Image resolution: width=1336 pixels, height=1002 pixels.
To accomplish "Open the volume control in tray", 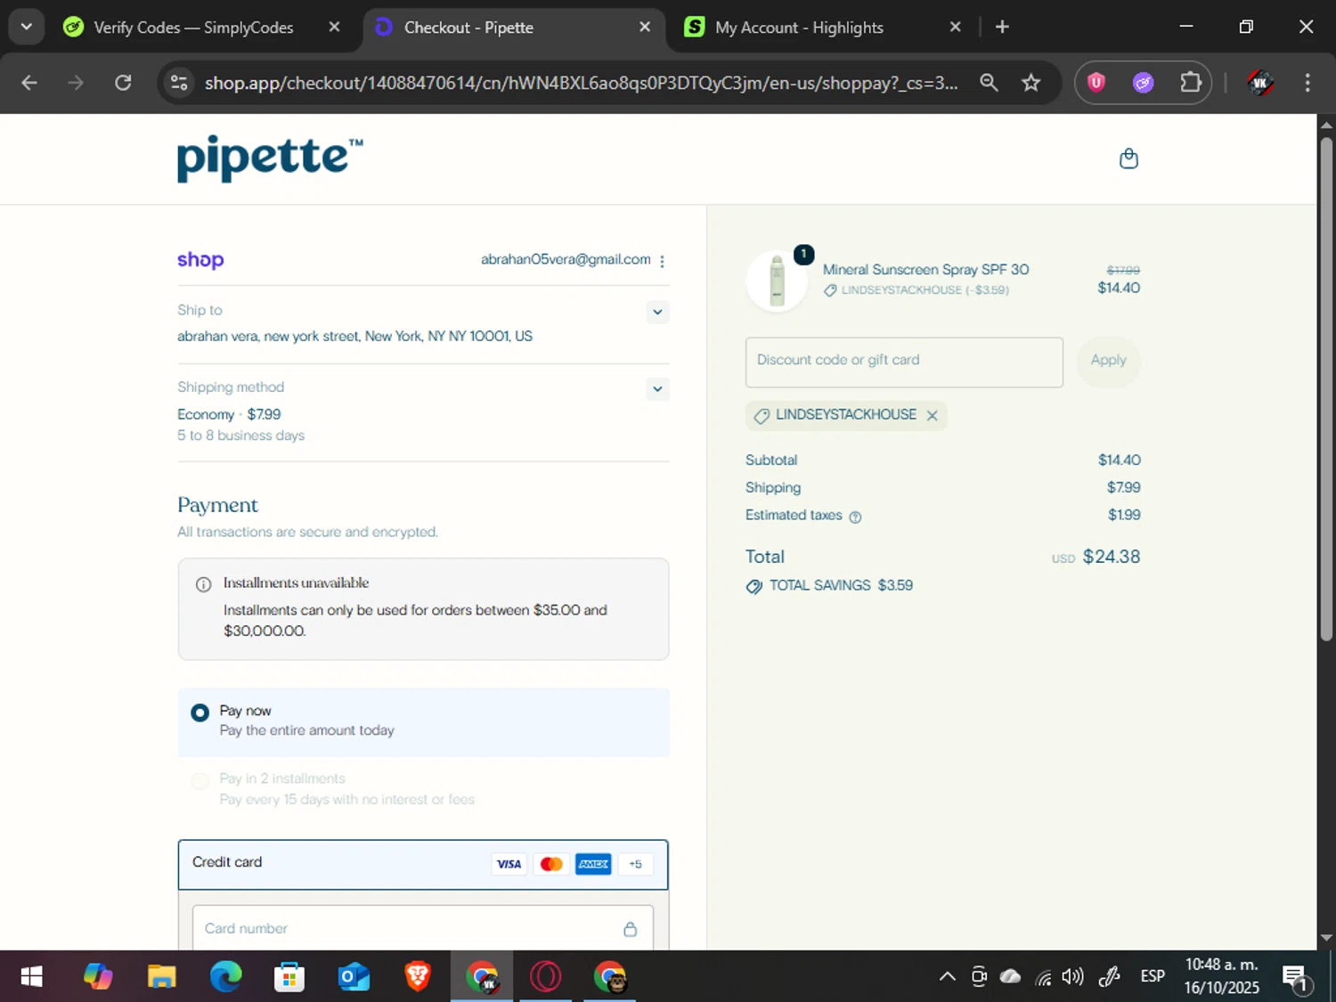I will click(1073, 977).
